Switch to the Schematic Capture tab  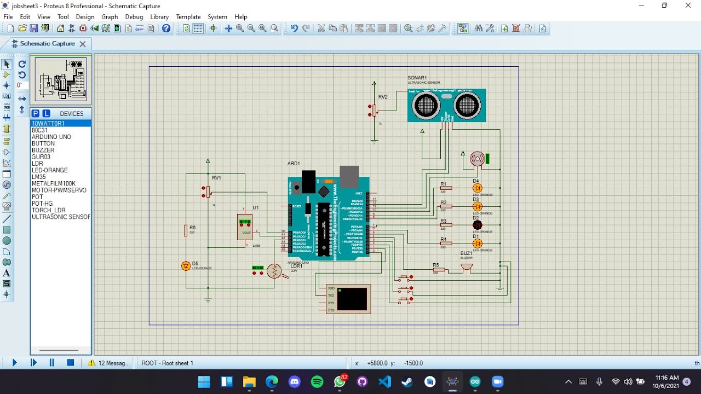click(x=47, y=44)
